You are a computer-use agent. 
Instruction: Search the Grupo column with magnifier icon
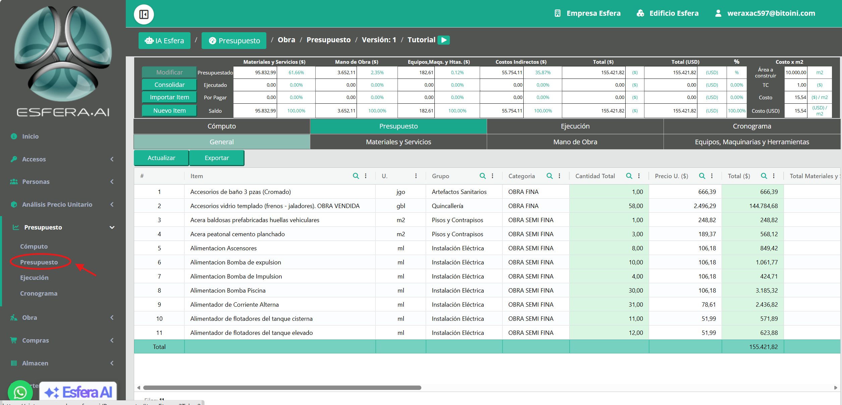(x=482, y=176)
